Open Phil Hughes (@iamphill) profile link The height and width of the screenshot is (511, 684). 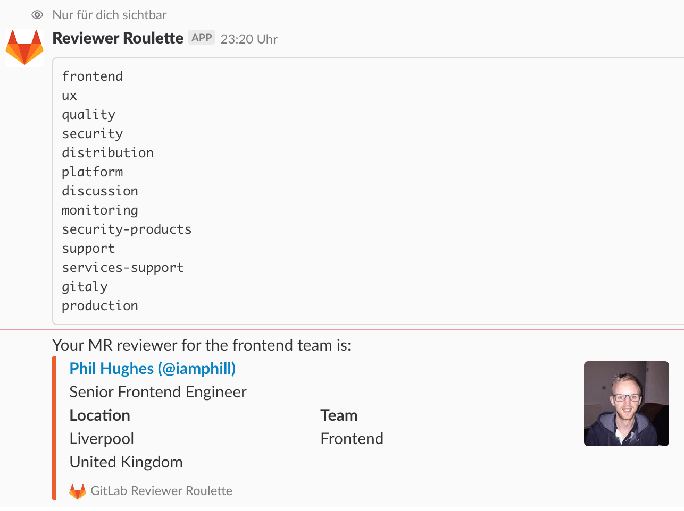(152, 368)
